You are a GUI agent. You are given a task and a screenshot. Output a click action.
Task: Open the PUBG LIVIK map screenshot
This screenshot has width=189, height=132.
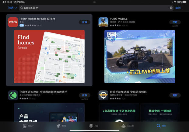tap(140, 57)
